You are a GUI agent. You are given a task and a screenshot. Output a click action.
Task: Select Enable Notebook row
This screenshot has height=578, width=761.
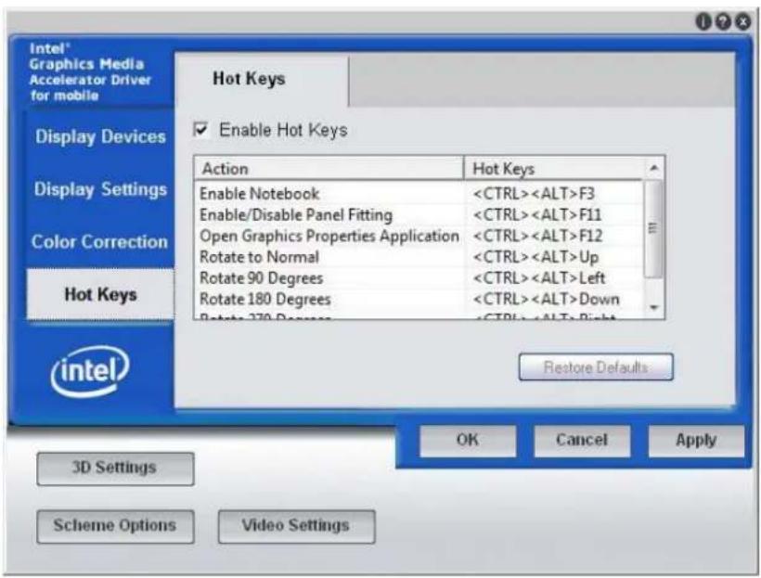pyautogui.click(x=419, y=194)
